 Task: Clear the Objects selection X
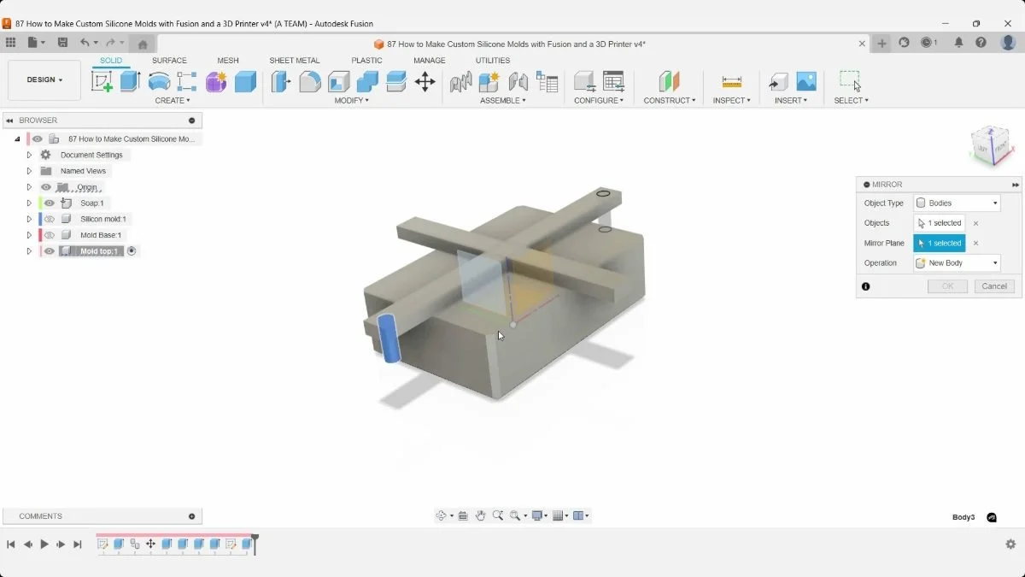[x=976, y=223]
